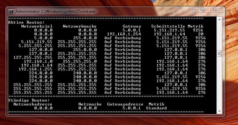Click gateway address '5.0.0.1' under Ständige Routen
Image resolution: width=238 pixels, height=125 pixels.
132,108
